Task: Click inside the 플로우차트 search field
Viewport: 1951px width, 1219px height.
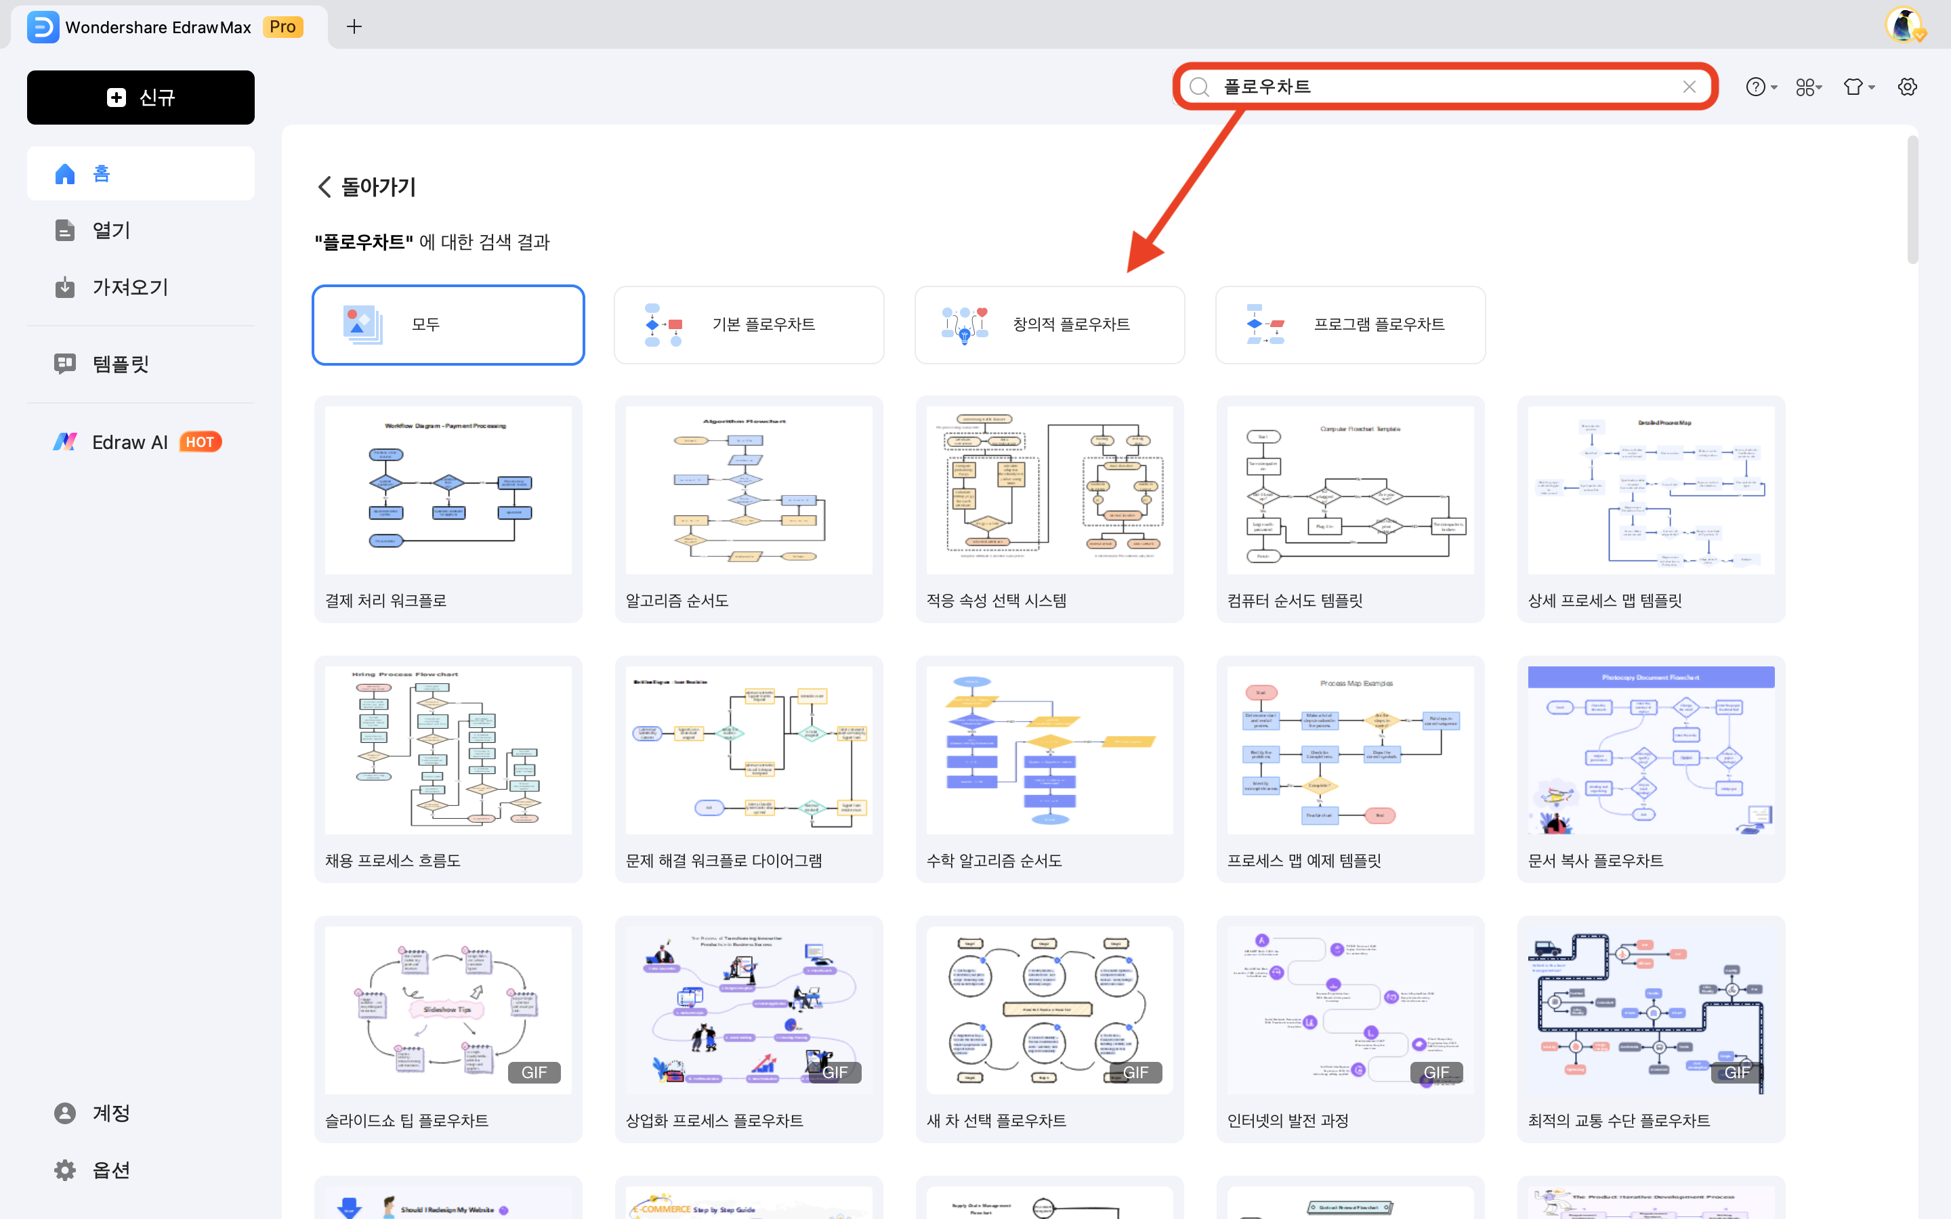Action: point(1451,87)
